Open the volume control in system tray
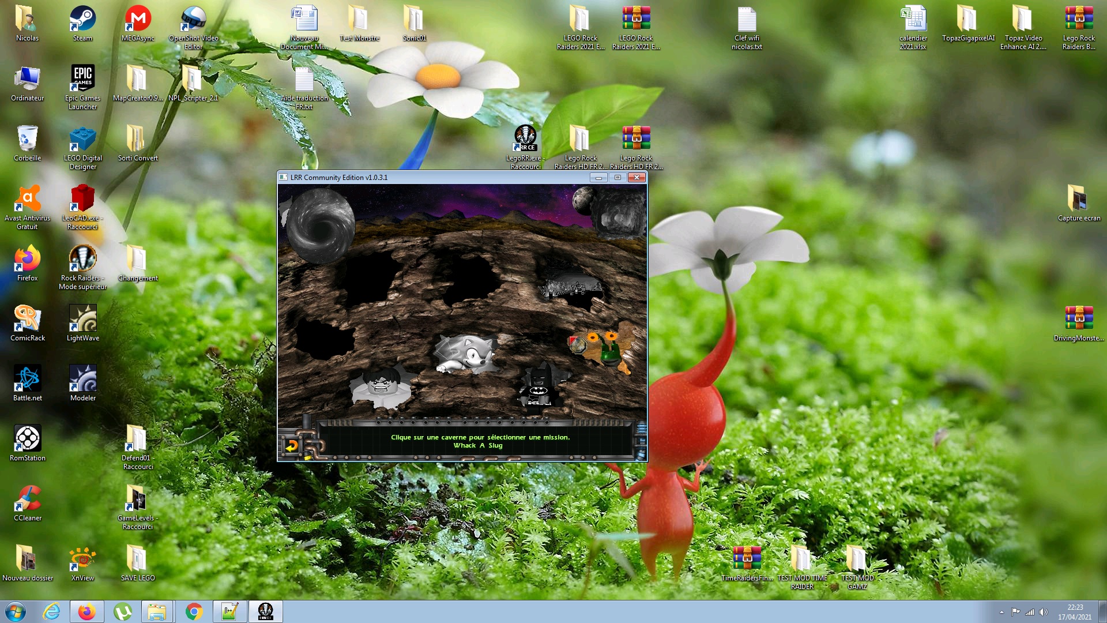The width and height of the screenshot is (1107, 623). click(x=1043, y=612)
